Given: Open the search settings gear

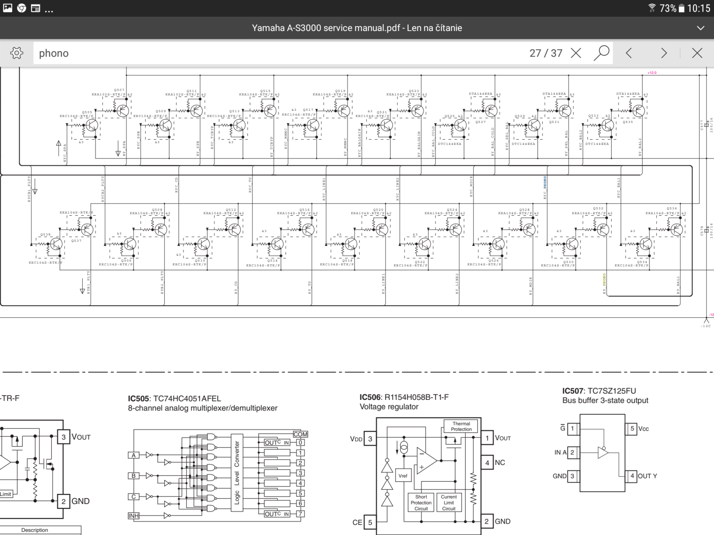Looking at the screenshot, I should coord(17,53).
